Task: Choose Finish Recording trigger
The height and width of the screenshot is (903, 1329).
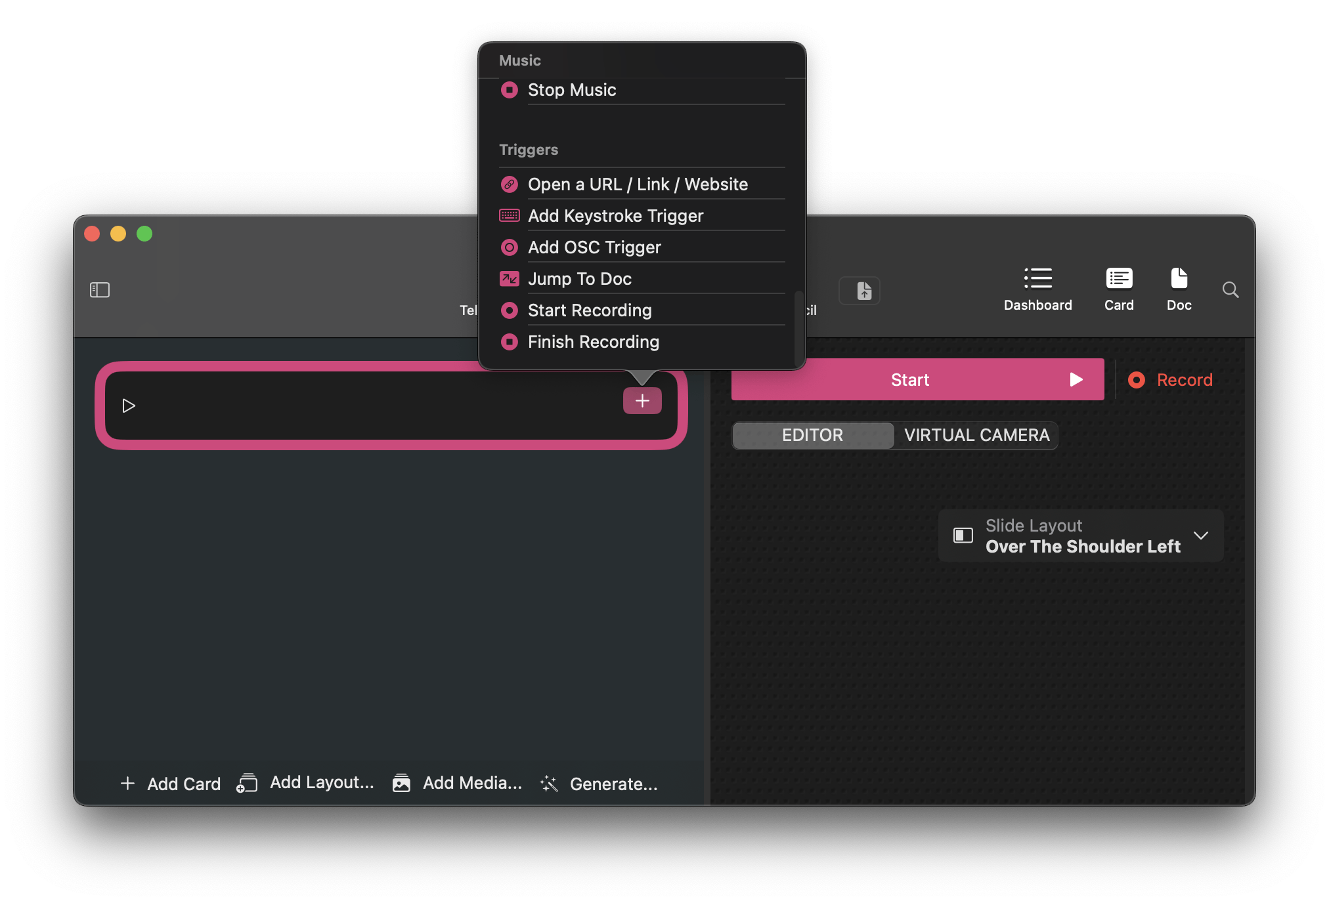Action: (642, 342)
